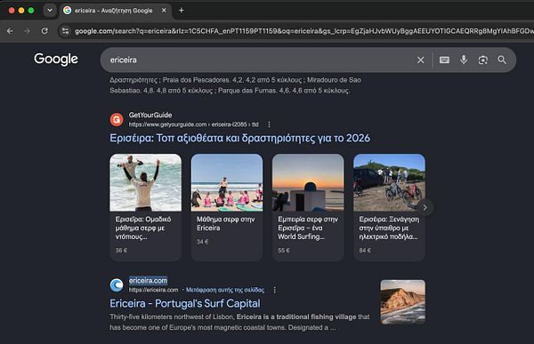Click the ericeira.com favicon
The height and width of the screenshot is (344, 534).
coord(117,285)
